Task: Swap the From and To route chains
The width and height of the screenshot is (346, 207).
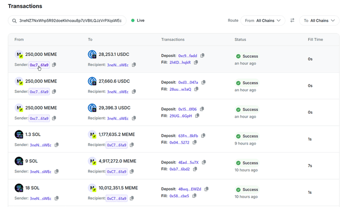Action: 292,20
